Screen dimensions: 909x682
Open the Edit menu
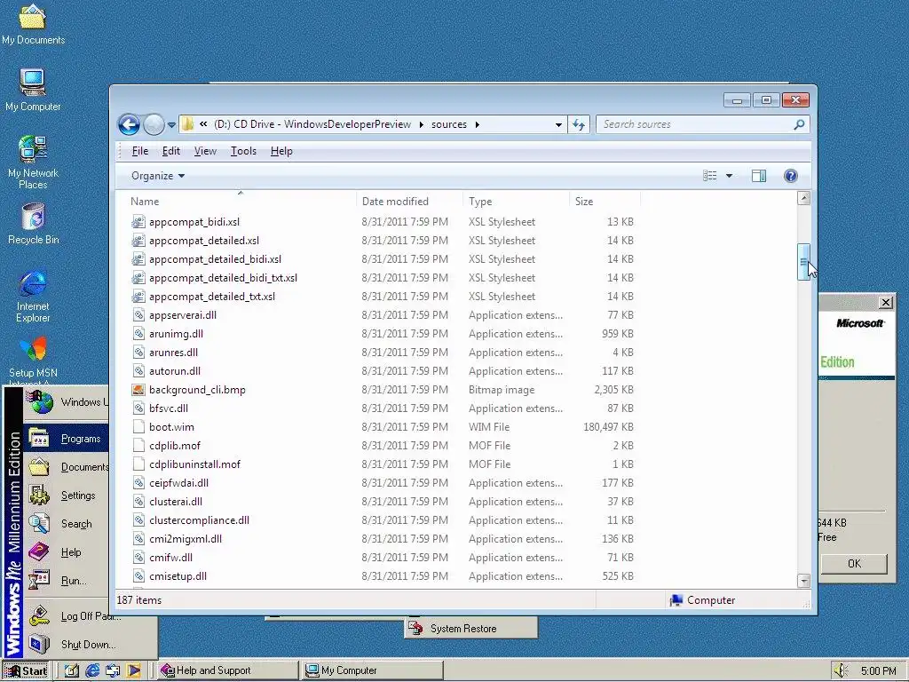tap(171, 151)
